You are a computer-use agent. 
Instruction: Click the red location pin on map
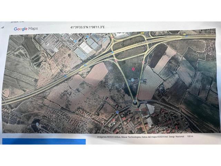133,69
